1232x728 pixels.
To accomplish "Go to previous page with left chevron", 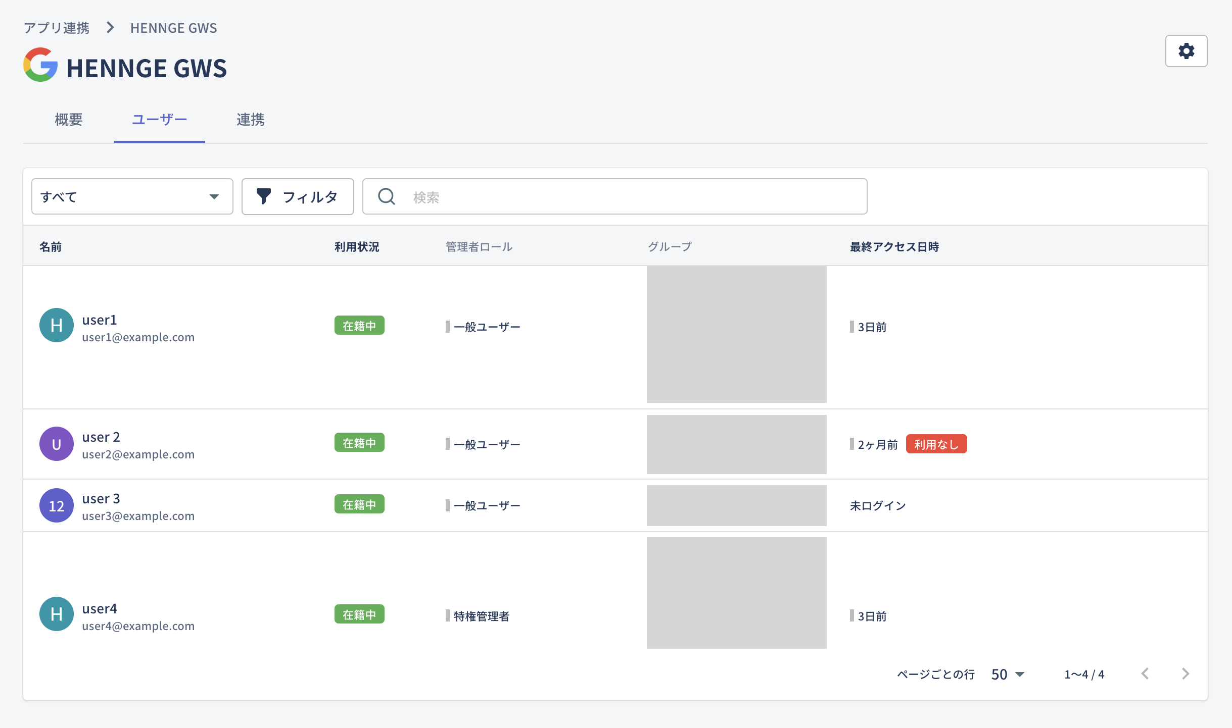I will tap(1145, 674).
